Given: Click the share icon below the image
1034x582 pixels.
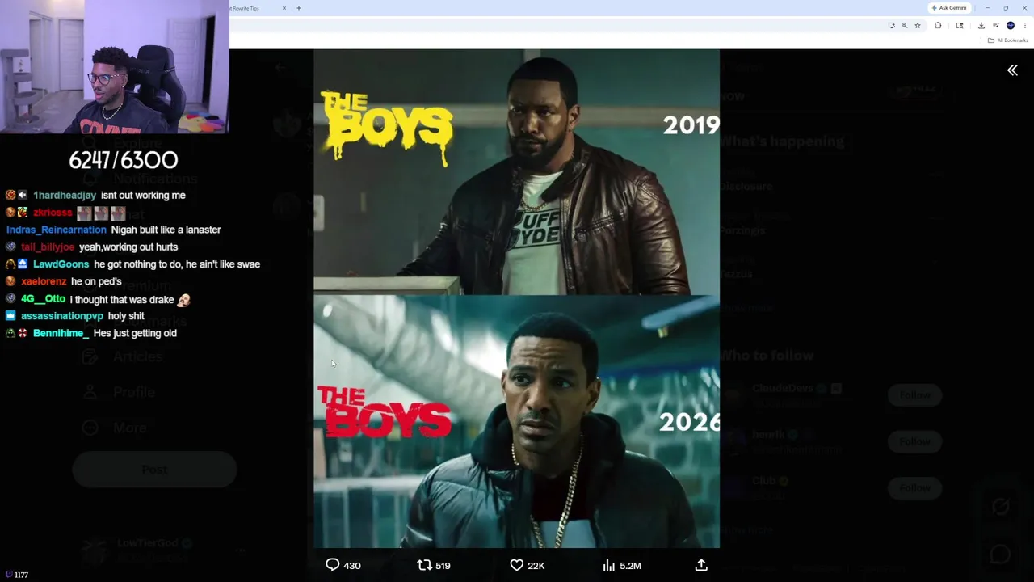Looking at the screenshot, I should (701, 565).
